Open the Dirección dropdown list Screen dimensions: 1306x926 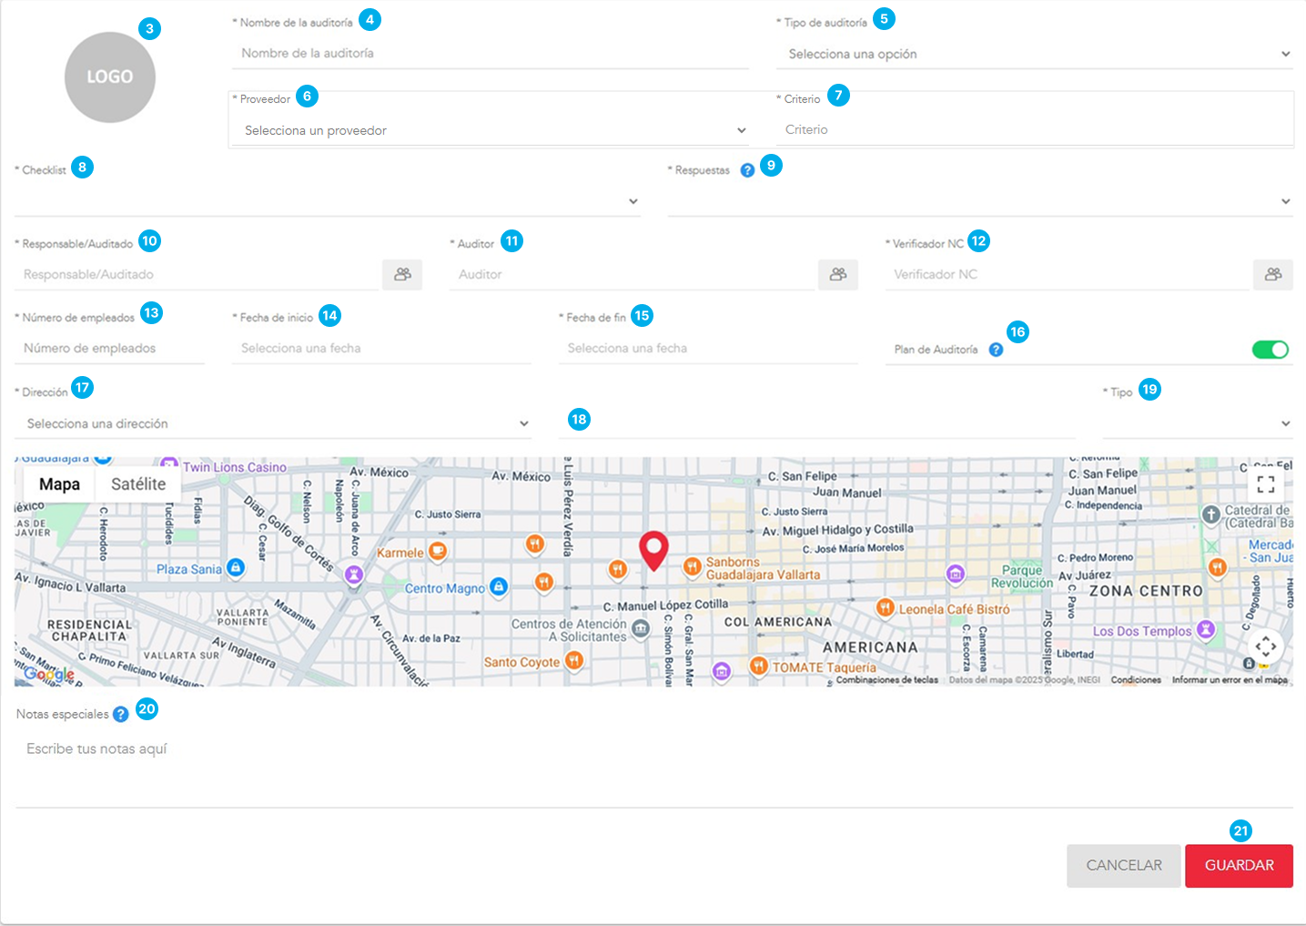[273, 424]
